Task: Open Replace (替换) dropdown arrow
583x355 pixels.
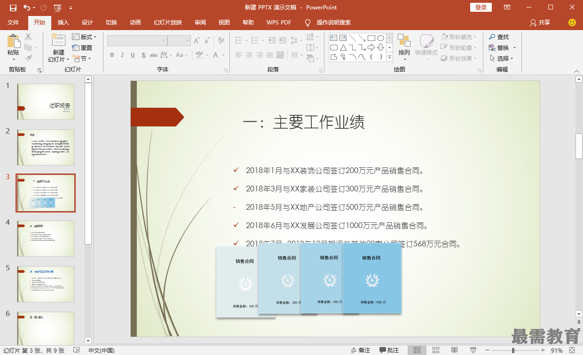Action: coord(514,47)
